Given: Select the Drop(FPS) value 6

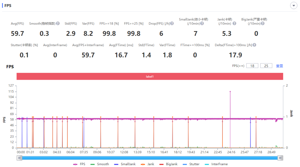Looking at the screenshot, I should [161, 34].
